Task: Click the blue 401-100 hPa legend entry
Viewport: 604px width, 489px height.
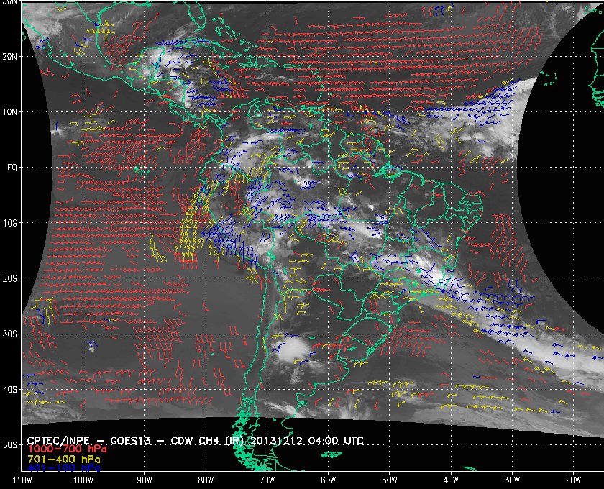Action: coord(63,468)
